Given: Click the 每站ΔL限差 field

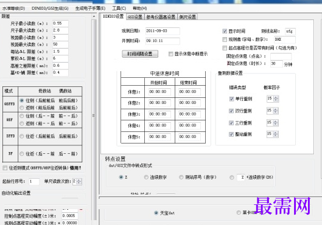Looking at the screenshot, I should point(60,52).
